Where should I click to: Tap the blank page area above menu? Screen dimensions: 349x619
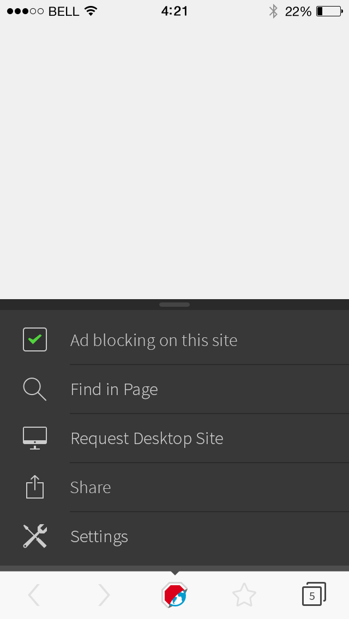pyautogui.click(x=174, y=158)
